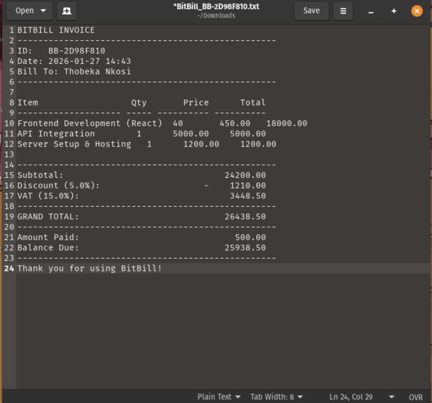Click the total value 18000.00
This screenshot has width=432, height=403.
286,123
